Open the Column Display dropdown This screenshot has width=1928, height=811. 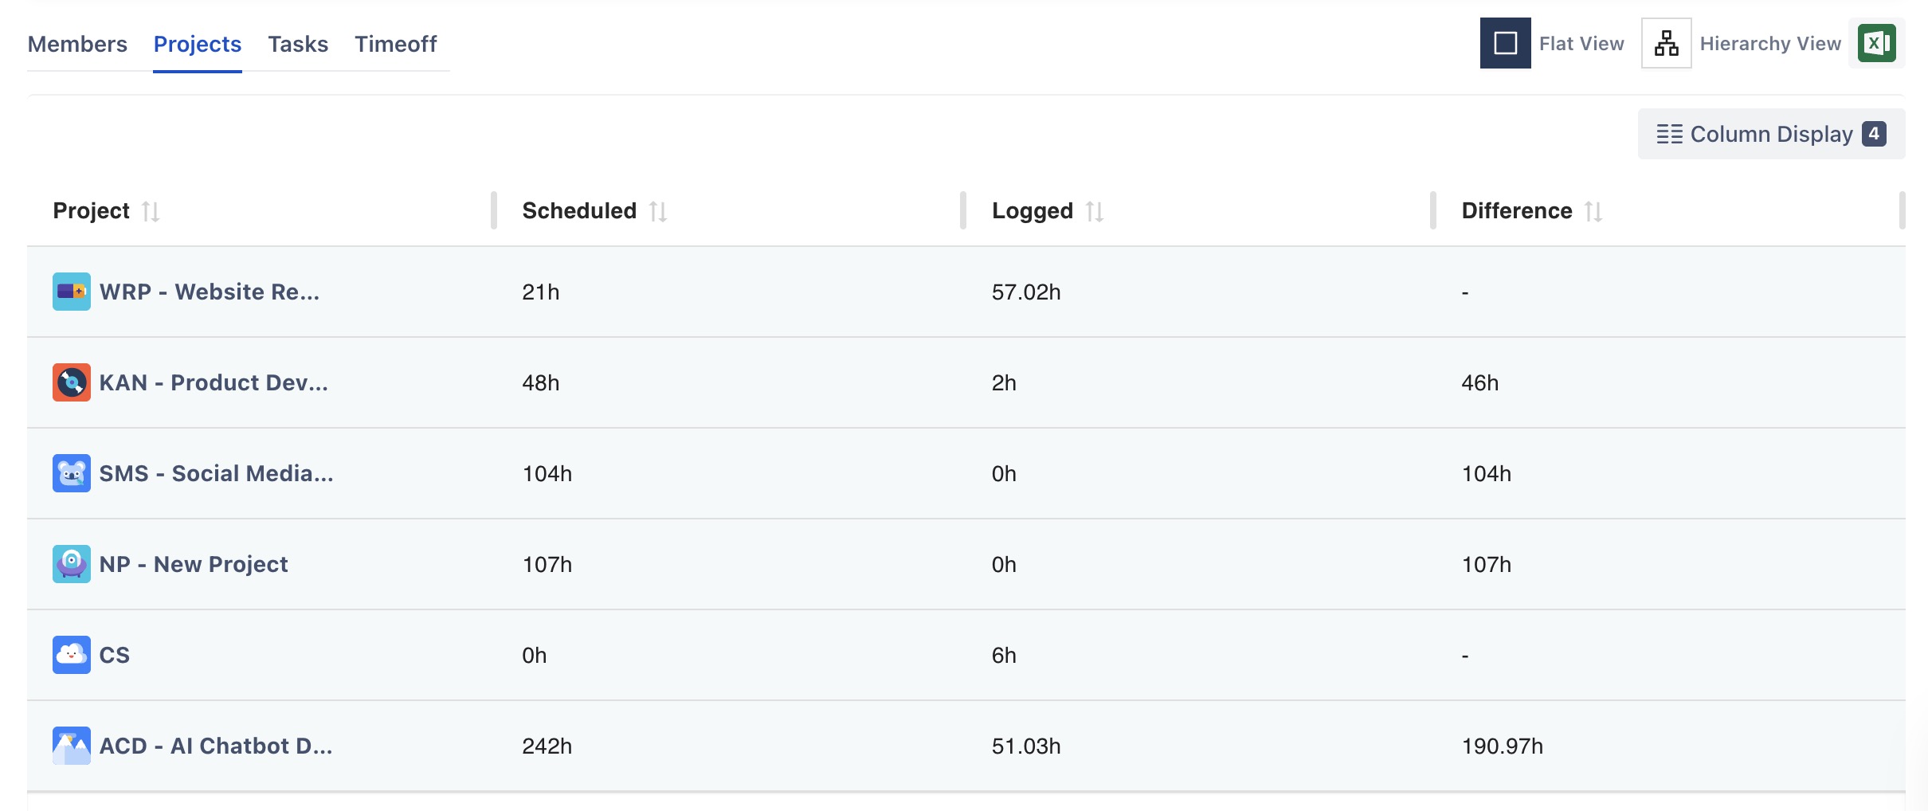(x=1770, y=134)
